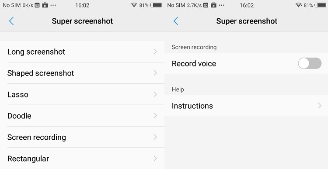
Task: Tap three-dots overflow icon in left status bar
Action: click(x=53, y=5)
